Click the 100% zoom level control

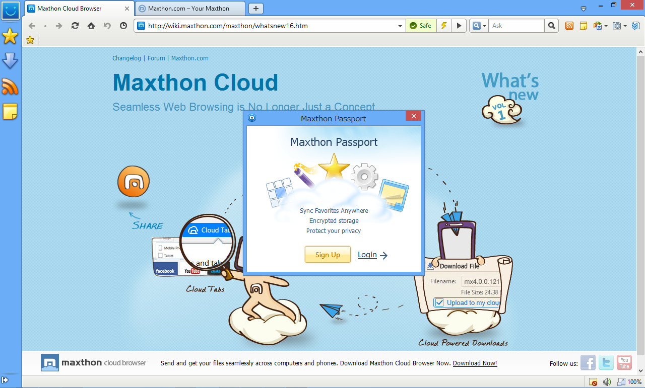tap(629, 382)
